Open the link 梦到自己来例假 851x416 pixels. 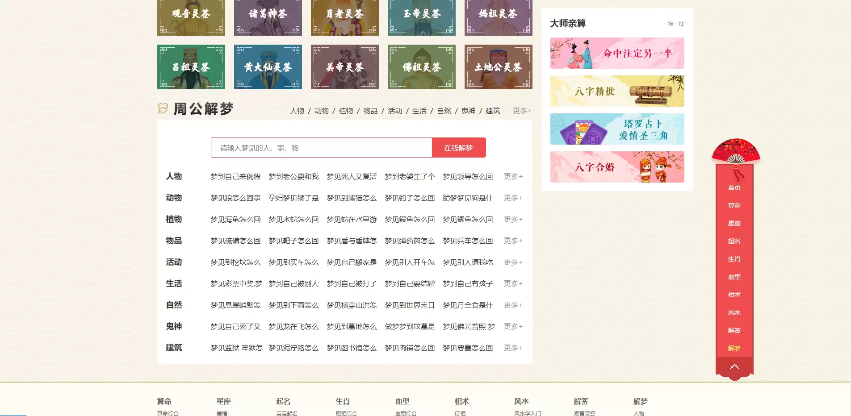pyautogui.click(x=236, y=176)
